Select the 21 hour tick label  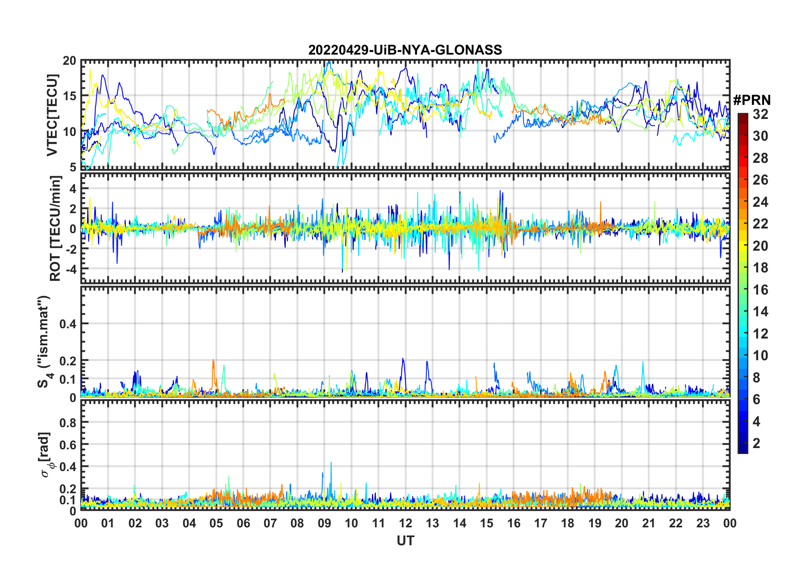[x=649, y=523]
